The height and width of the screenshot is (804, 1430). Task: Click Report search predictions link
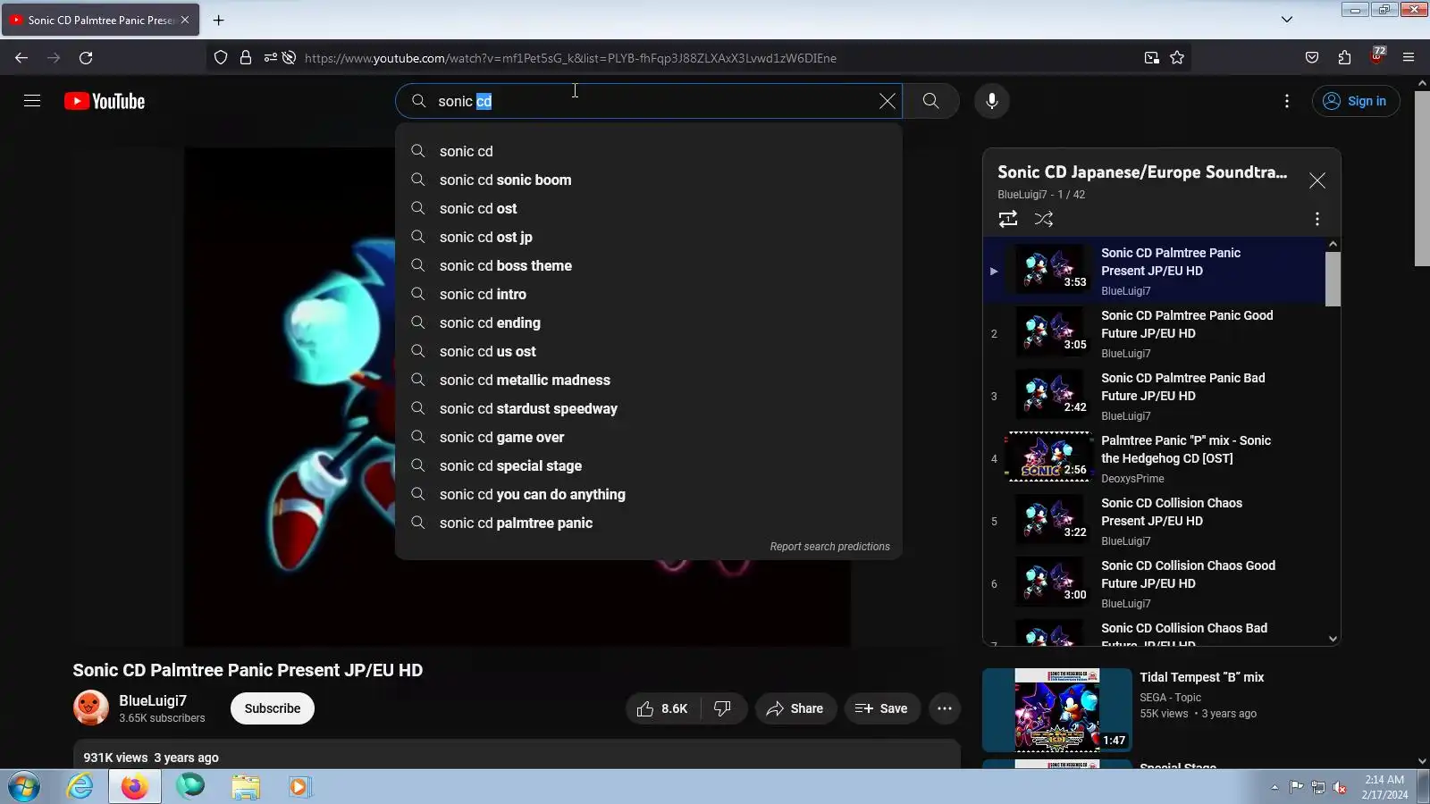pos(829,547)
